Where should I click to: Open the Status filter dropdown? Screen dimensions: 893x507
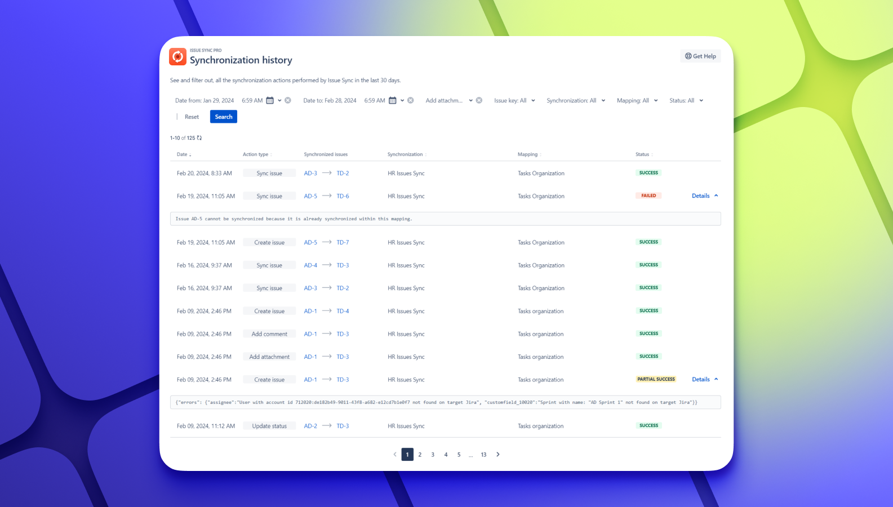click(686, 101)
